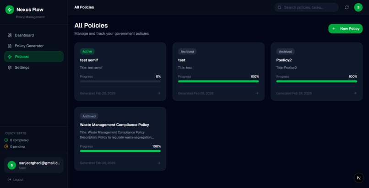369x188 pixels.
Task: Click the green check completed stats icon
Action: [x=6, y=140]
